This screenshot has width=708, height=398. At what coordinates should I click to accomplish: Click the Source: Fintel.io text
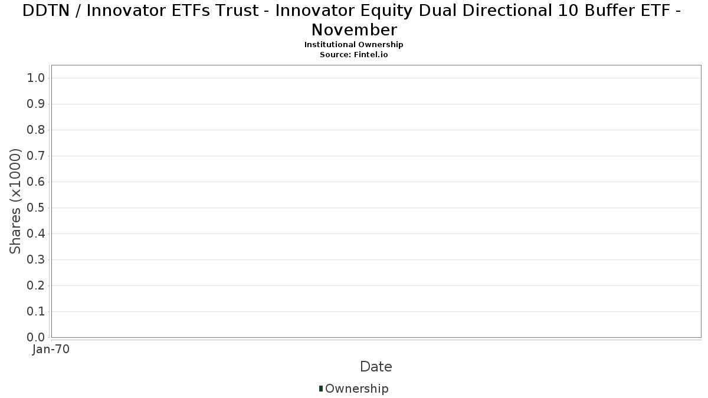353,54
